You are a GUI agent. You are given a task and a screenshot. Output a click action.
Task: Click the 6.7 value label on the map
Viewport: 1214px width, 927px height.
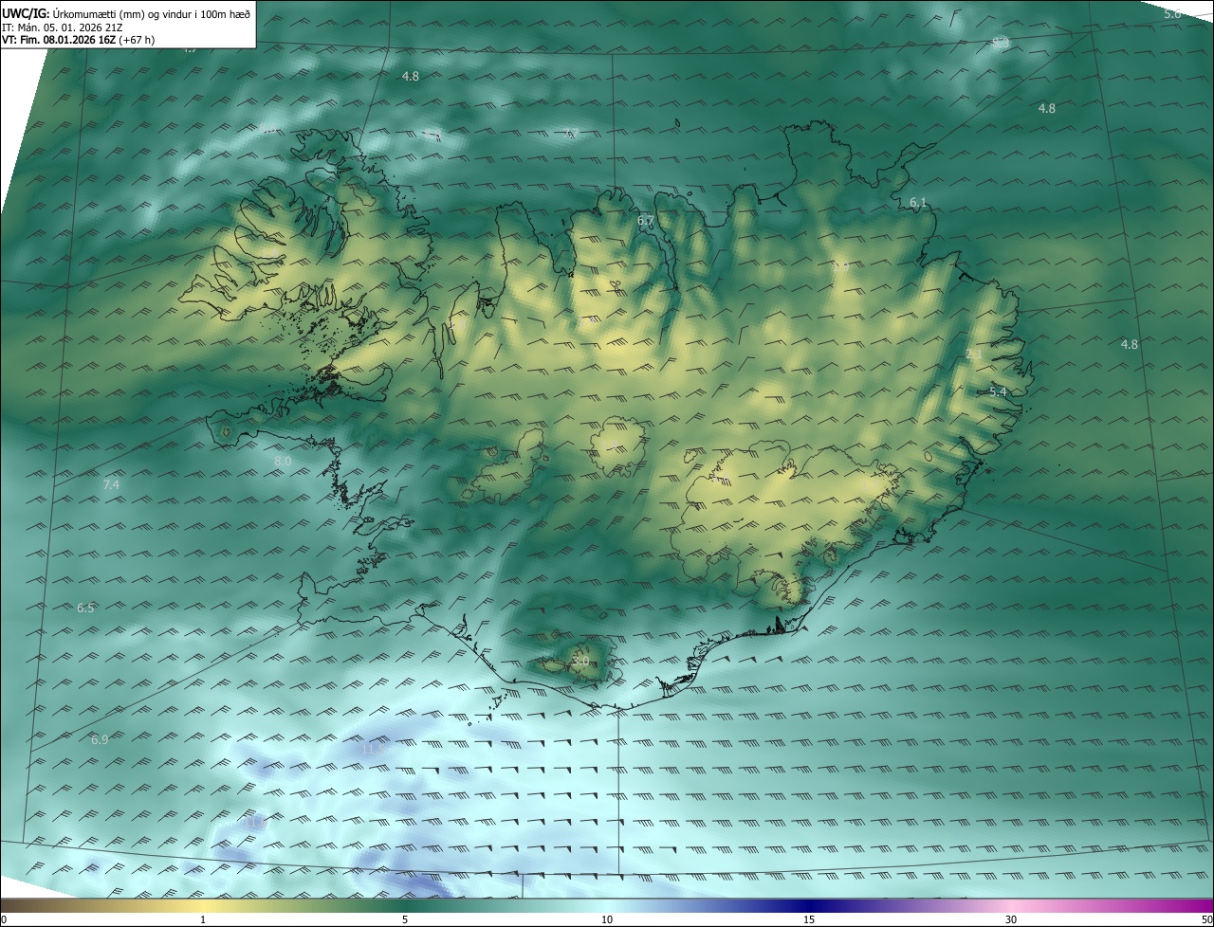[646, 221]
